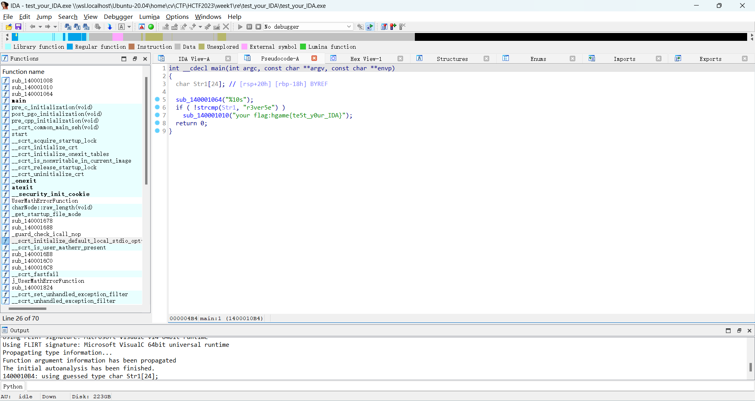Click the Open file toolbar icon

(9, 27)
